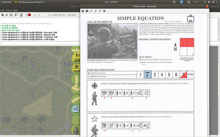The width and height of the screenshot is (220, 137).
Task: Click the camera snapshot icon in Scenario window
Action: pyautogui.click(x=87, y=11)
